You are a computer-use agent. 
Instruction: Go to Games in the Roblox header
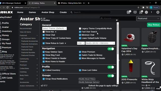[32, 12]
